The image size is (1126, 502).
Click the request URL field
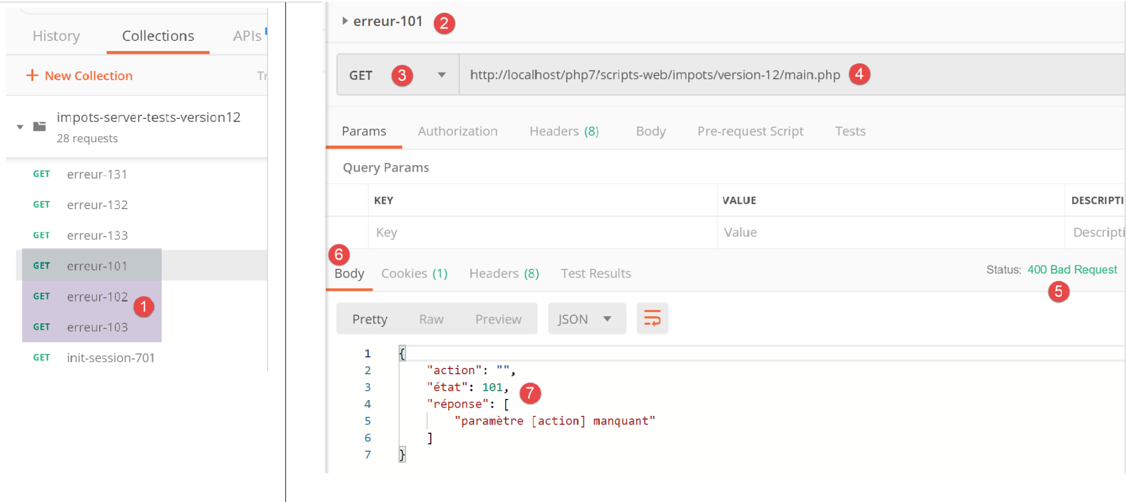pyautogui.click(x=654, y=75)
